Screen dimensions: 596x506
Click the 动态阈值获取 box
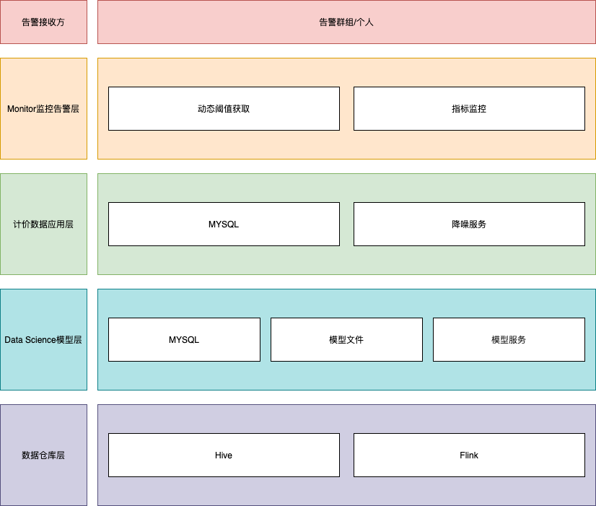point(224,109)
